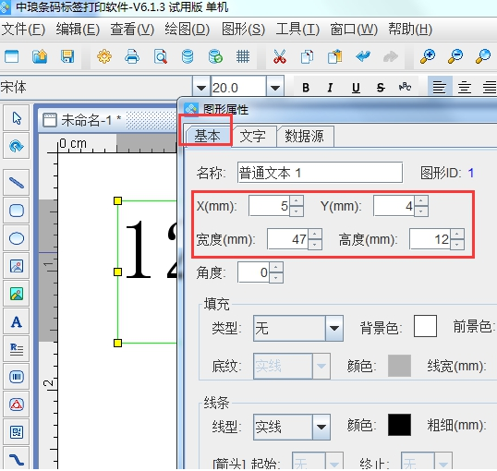Open the 编辑(E) menu
This screenshot has height=471, width=497.
[x=78, y=30]
